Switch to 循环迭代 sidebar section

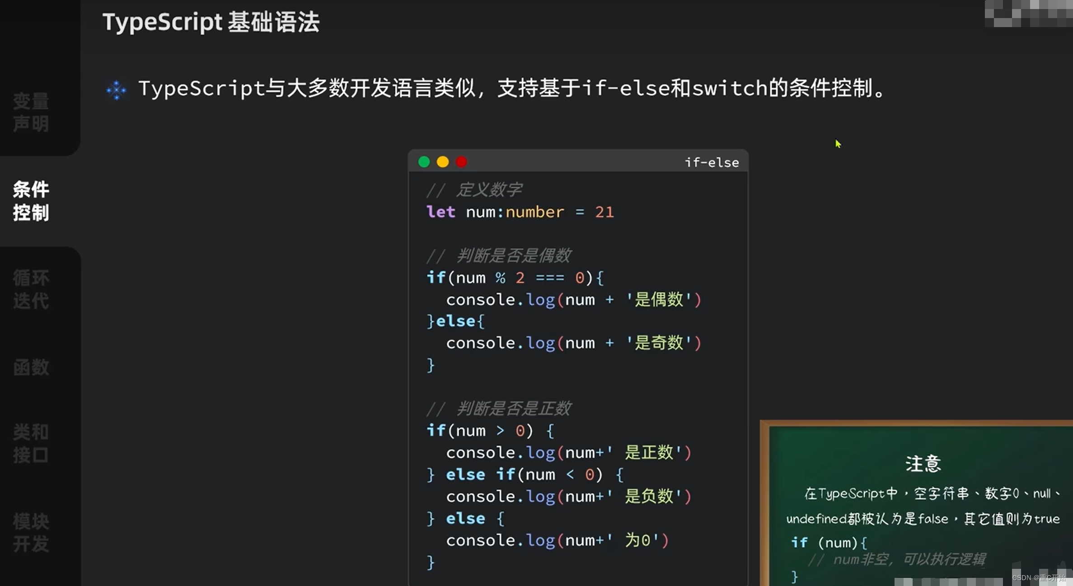point(31,289)
